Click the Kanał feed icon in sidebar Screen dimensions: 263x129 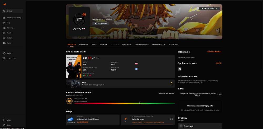tap(4, 43)
